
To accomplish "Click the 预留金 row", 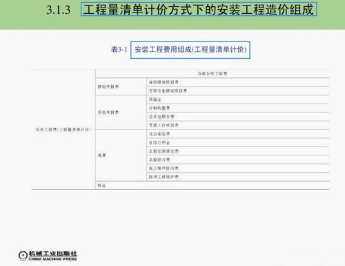I will pyautogui.click(x=238, y=99).
